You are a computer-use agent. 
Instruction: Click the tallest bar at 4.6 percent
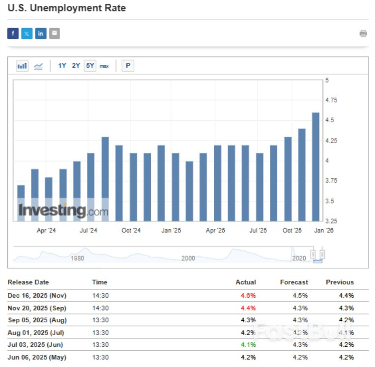(316, 167)
